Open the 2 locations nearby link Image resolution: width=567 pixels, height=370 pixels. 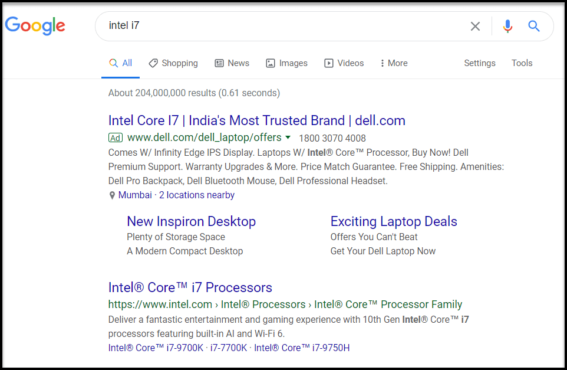197,195
